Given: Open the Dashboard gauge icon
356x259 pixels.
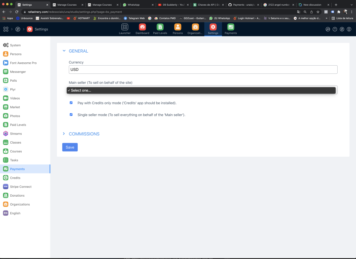Looking at the screenshot, I should (x=142, y=27).
